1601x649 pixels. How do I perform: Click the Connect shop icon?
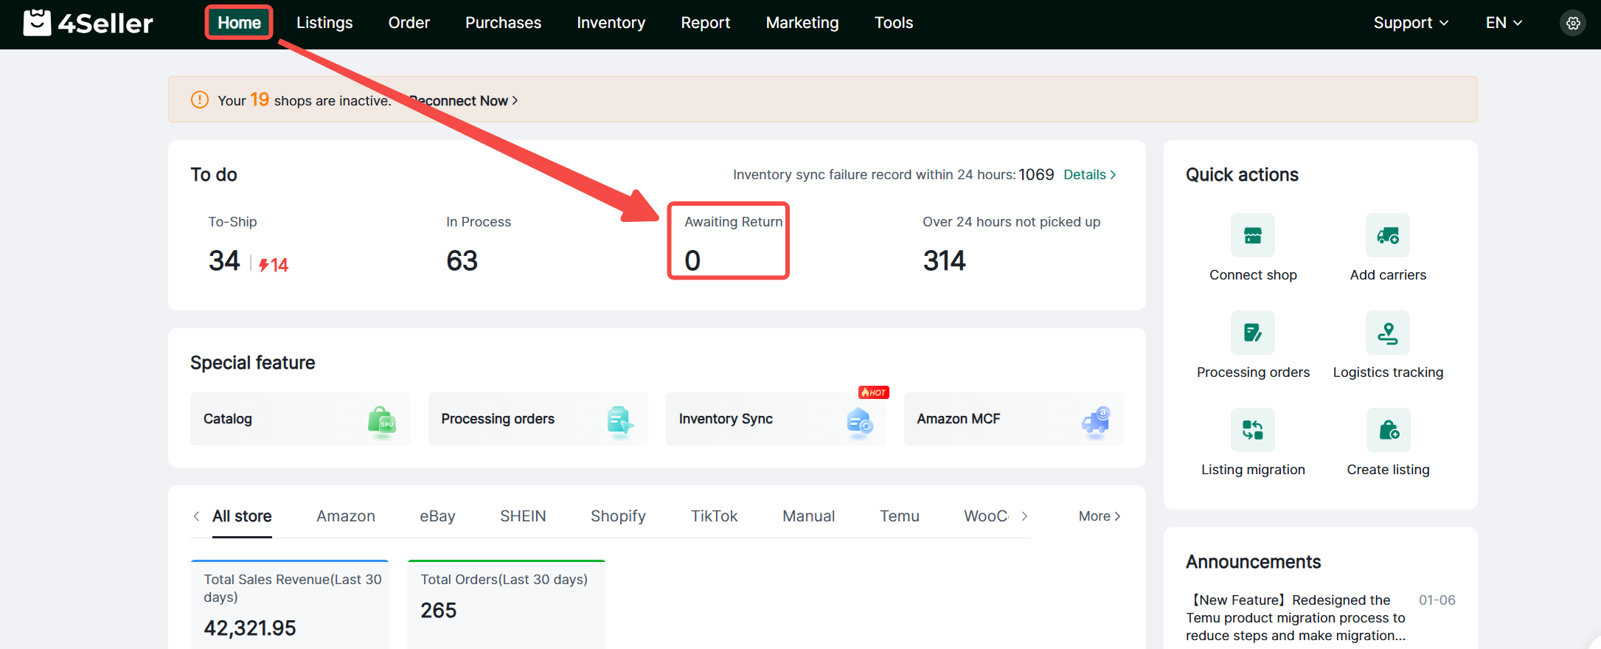point(1252,235)
